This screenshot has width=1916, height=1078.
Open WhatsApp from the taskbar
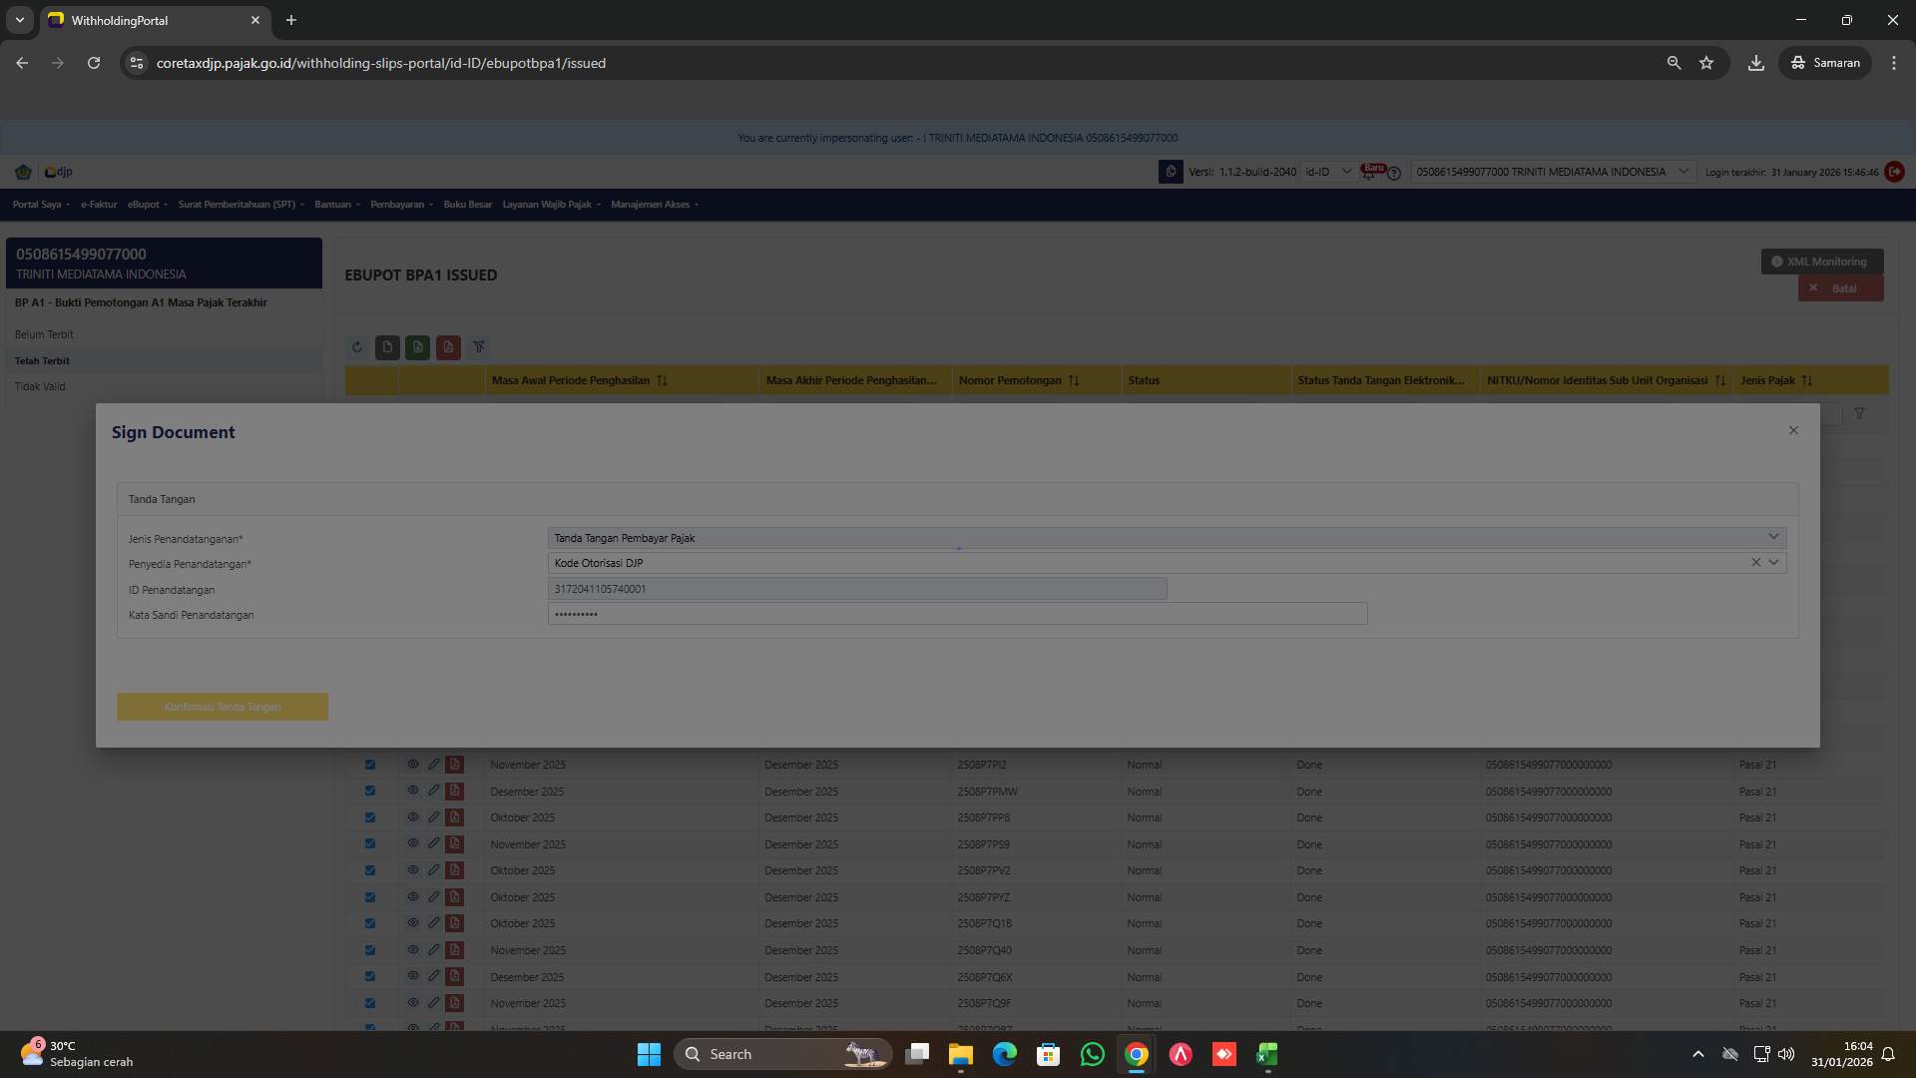(x=1092, y=1054)
